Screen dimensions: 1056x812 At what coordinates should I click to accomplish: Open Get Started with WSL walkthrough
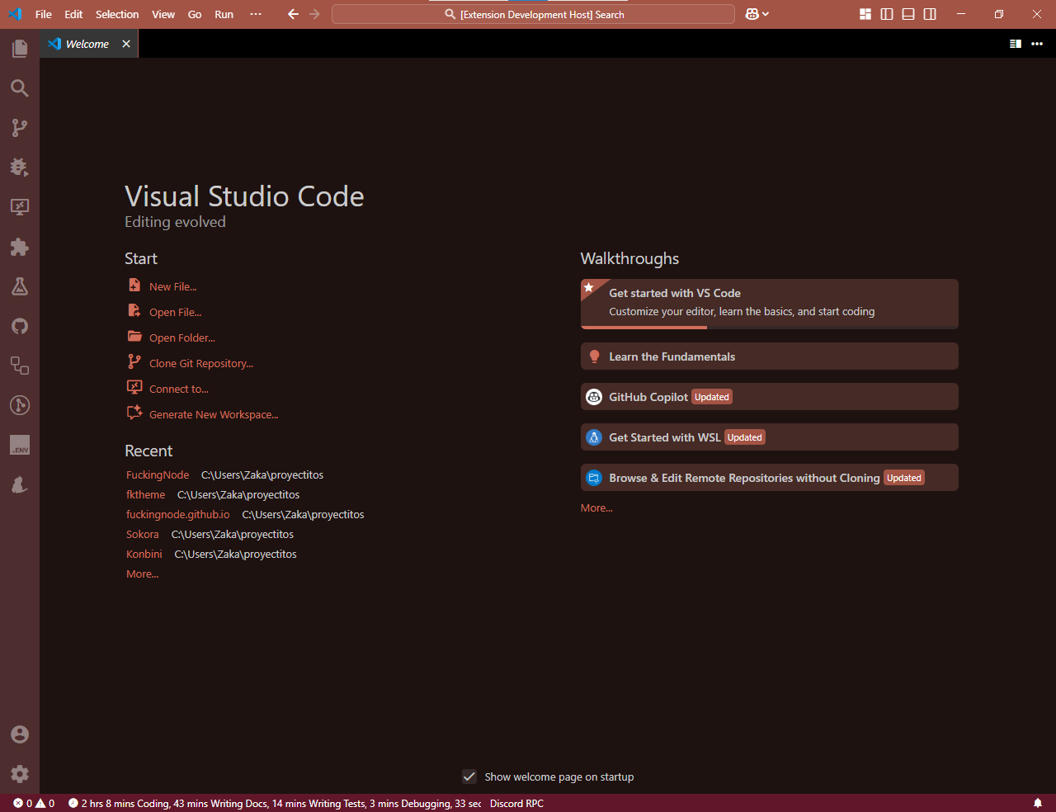[x=770, y=437]
